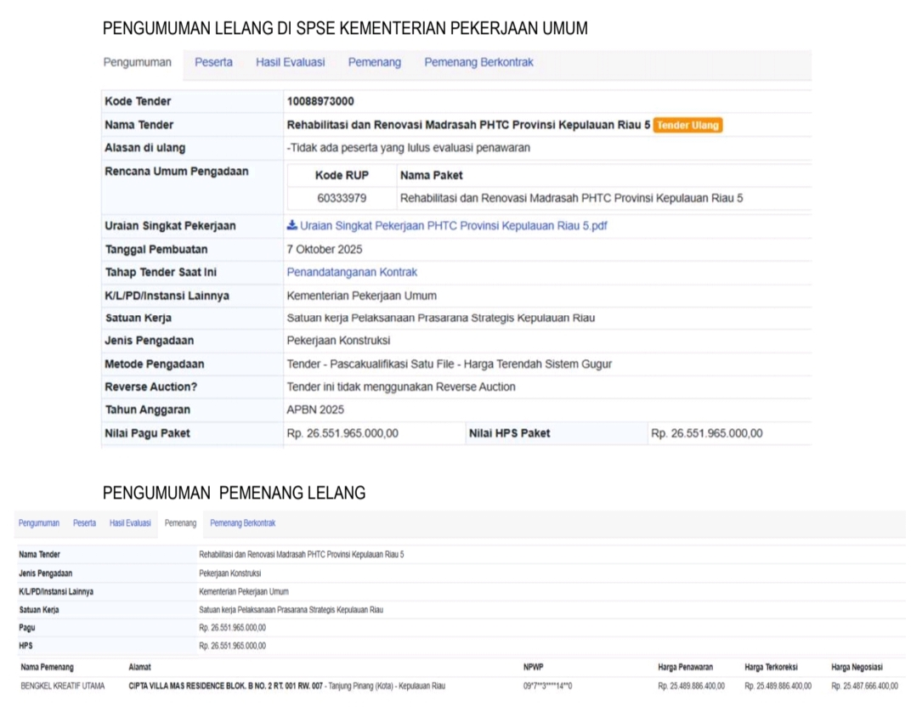Click the Kode RUP value 60333979
This screenshot has width=911, height=717.
341,199
